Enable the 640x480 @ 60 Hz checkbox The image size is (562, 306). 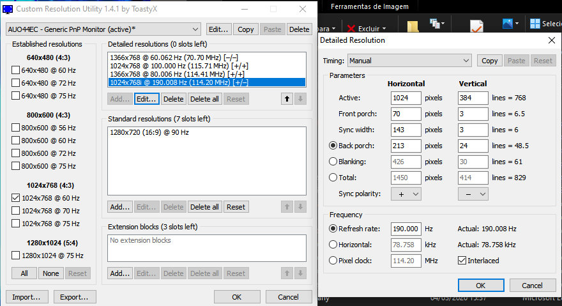coord(16,70)
